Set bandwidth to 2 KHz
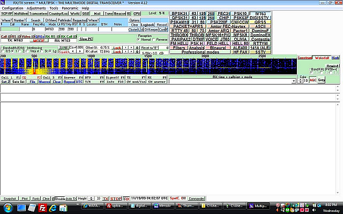Viewport: 343px width, 214px height. click(20, 51)
